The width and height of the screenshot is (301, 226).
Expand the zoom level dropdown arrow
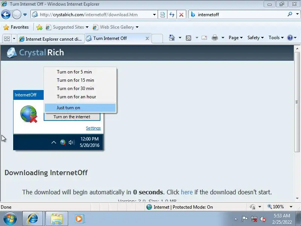click(x=291, y=207)
